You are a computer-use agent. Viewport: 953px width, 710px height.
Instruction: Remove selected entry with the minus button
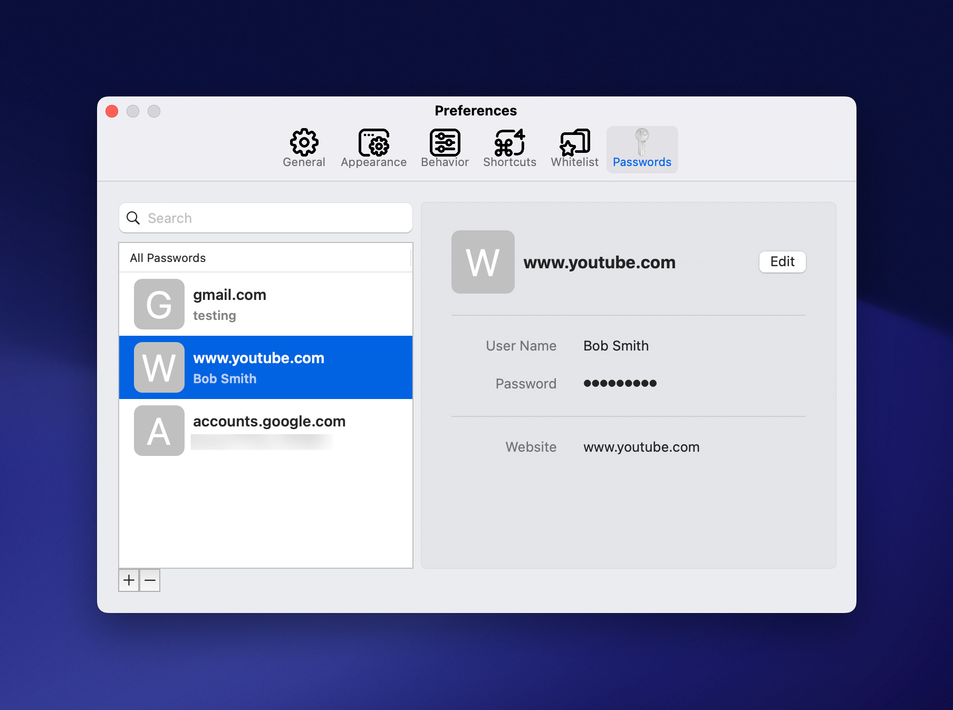tap(149, 580)
